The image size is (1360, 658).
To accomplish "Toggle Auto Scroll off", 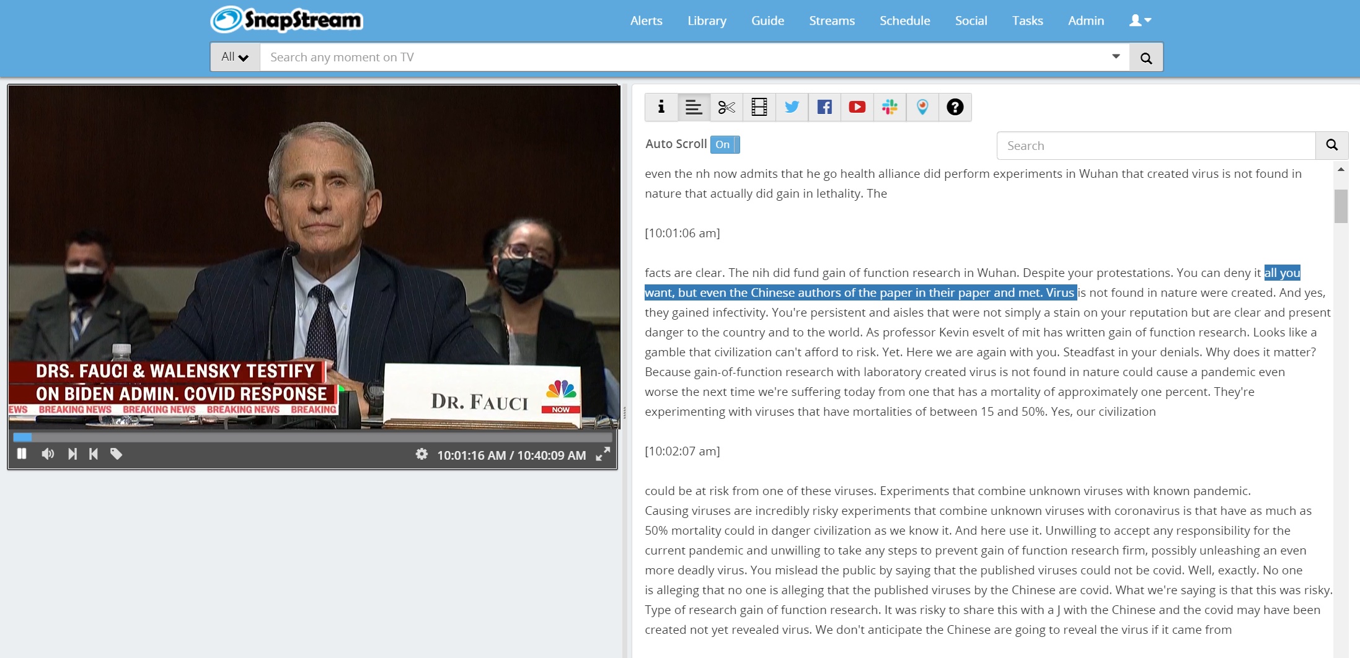I will point(725,144).
